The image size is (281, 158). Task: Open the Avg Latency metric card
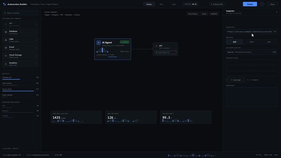click(131, 117)
